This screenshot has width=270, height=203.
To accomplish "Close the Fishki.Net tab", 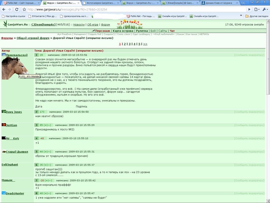I will click(x=39, y=3).
